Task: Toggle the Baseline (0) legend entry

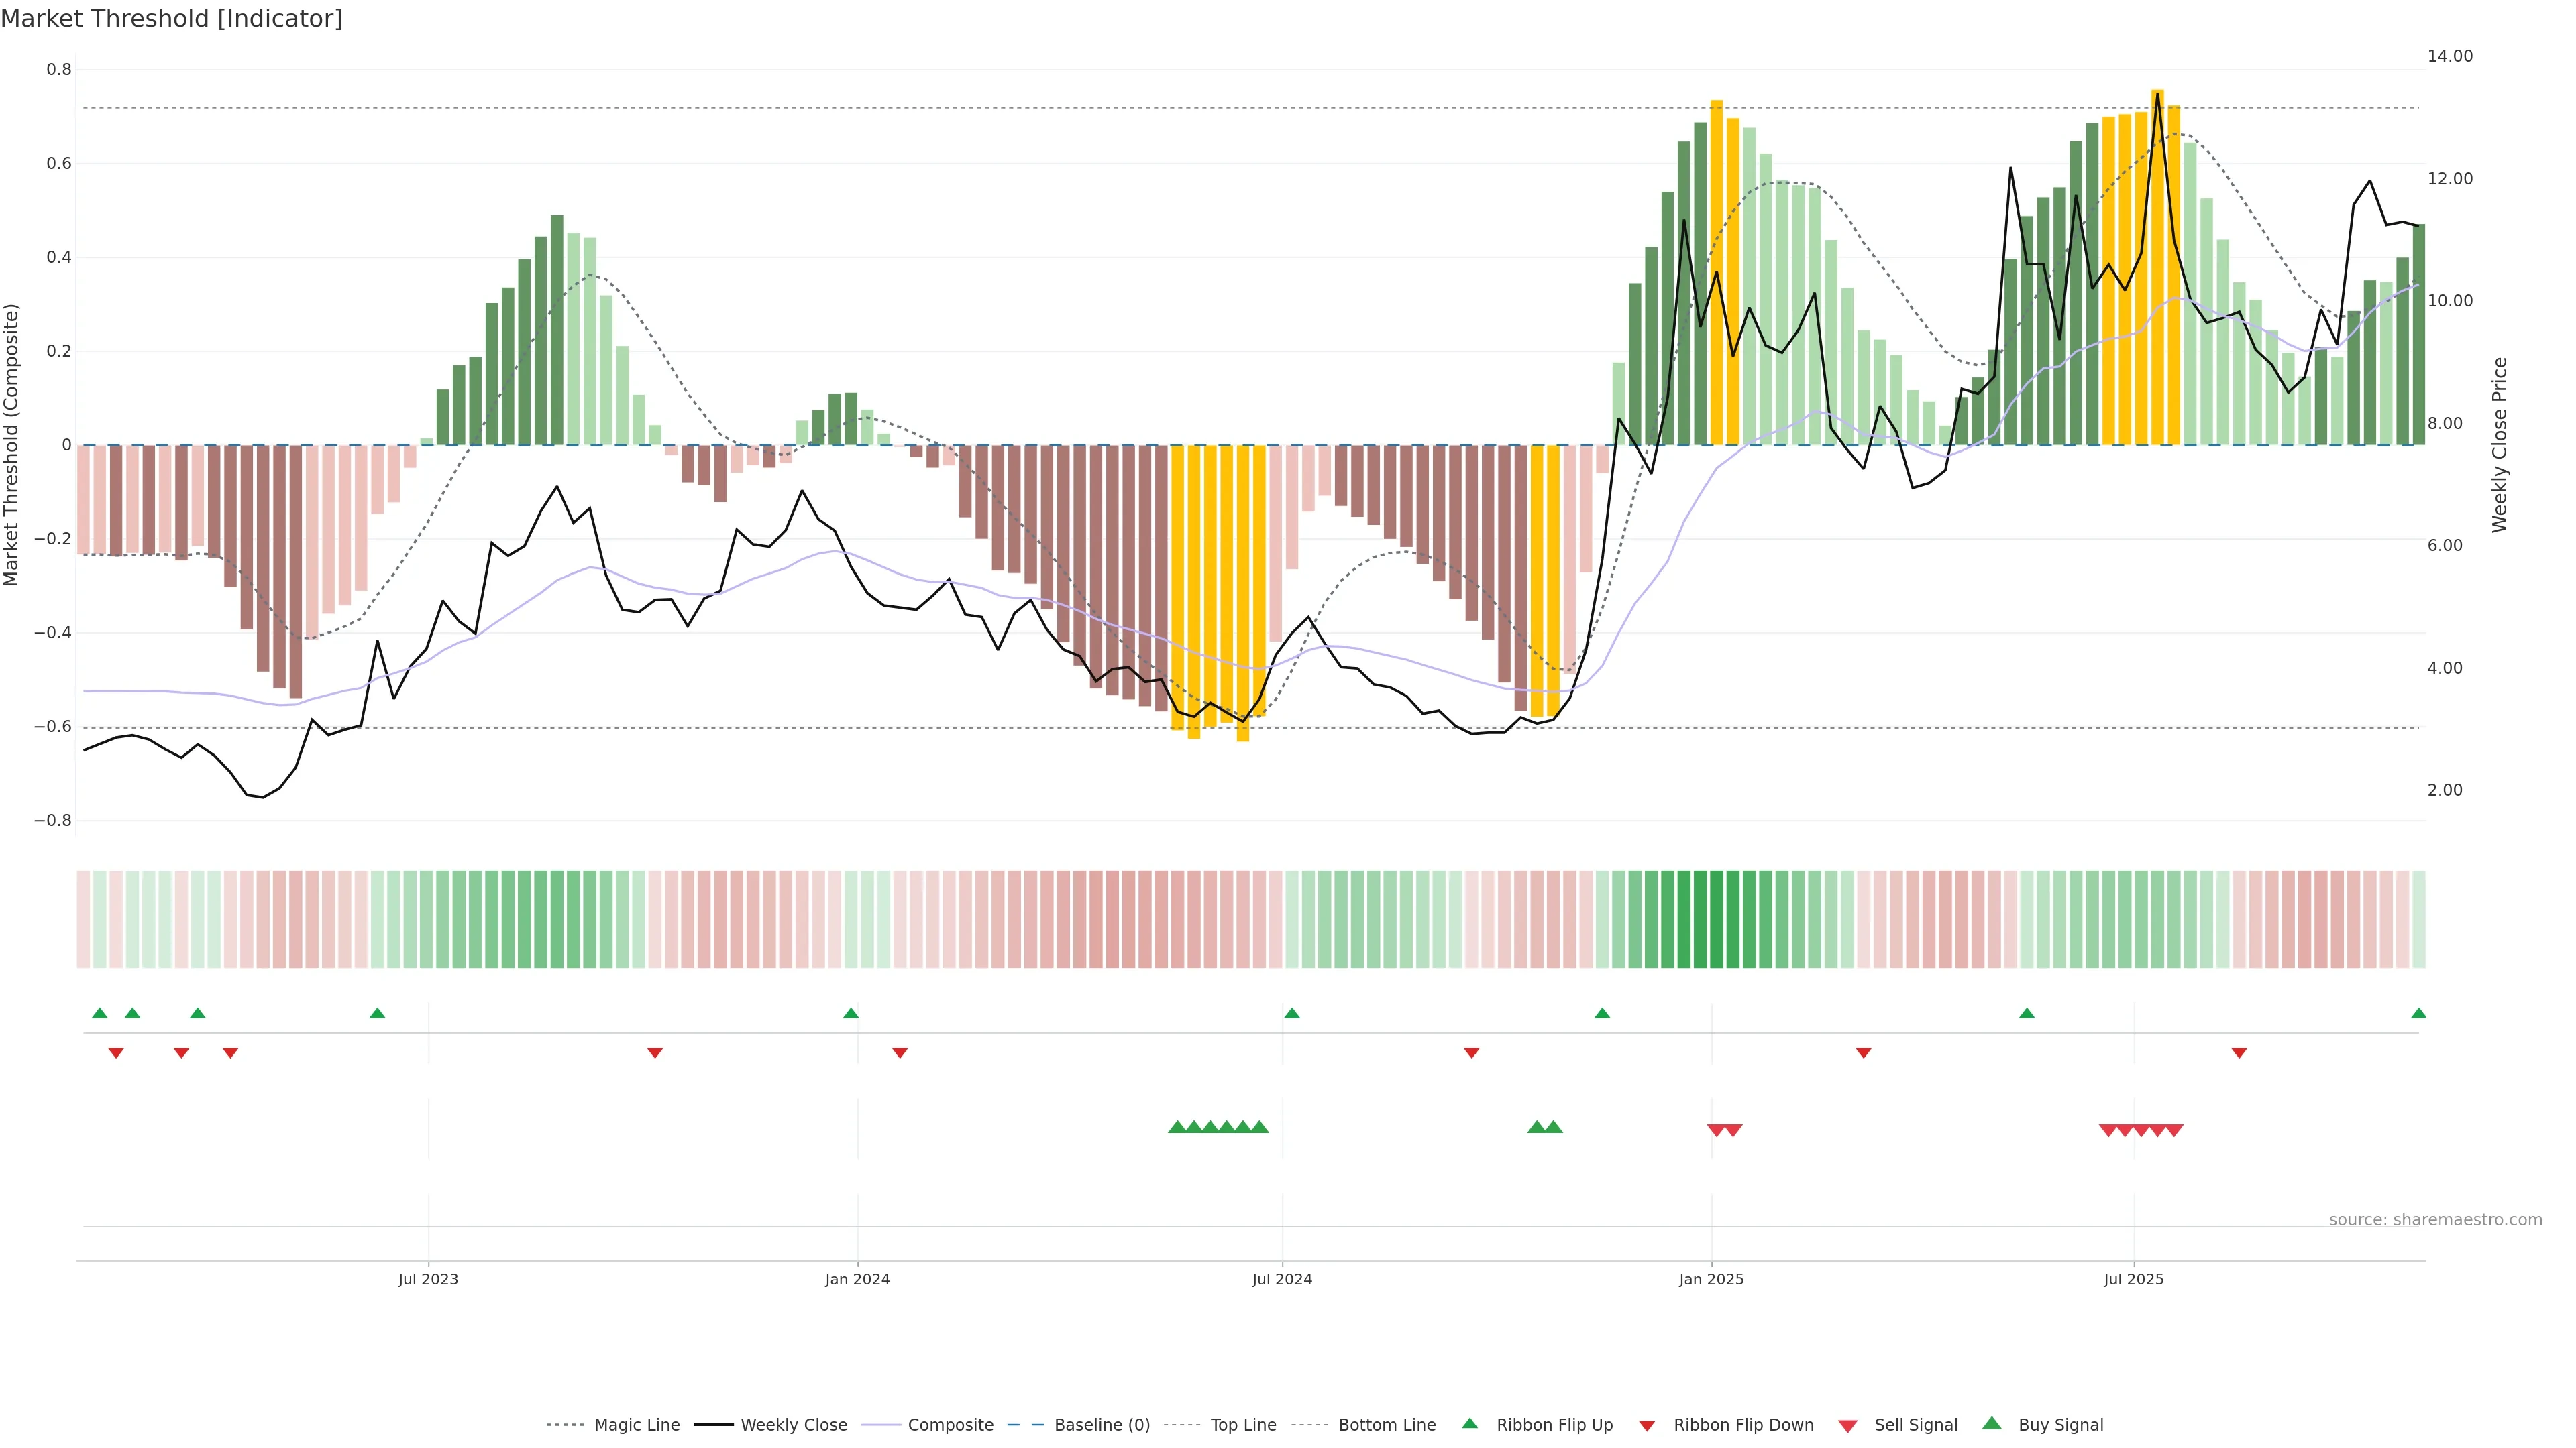Action: coord(1101,1425)
